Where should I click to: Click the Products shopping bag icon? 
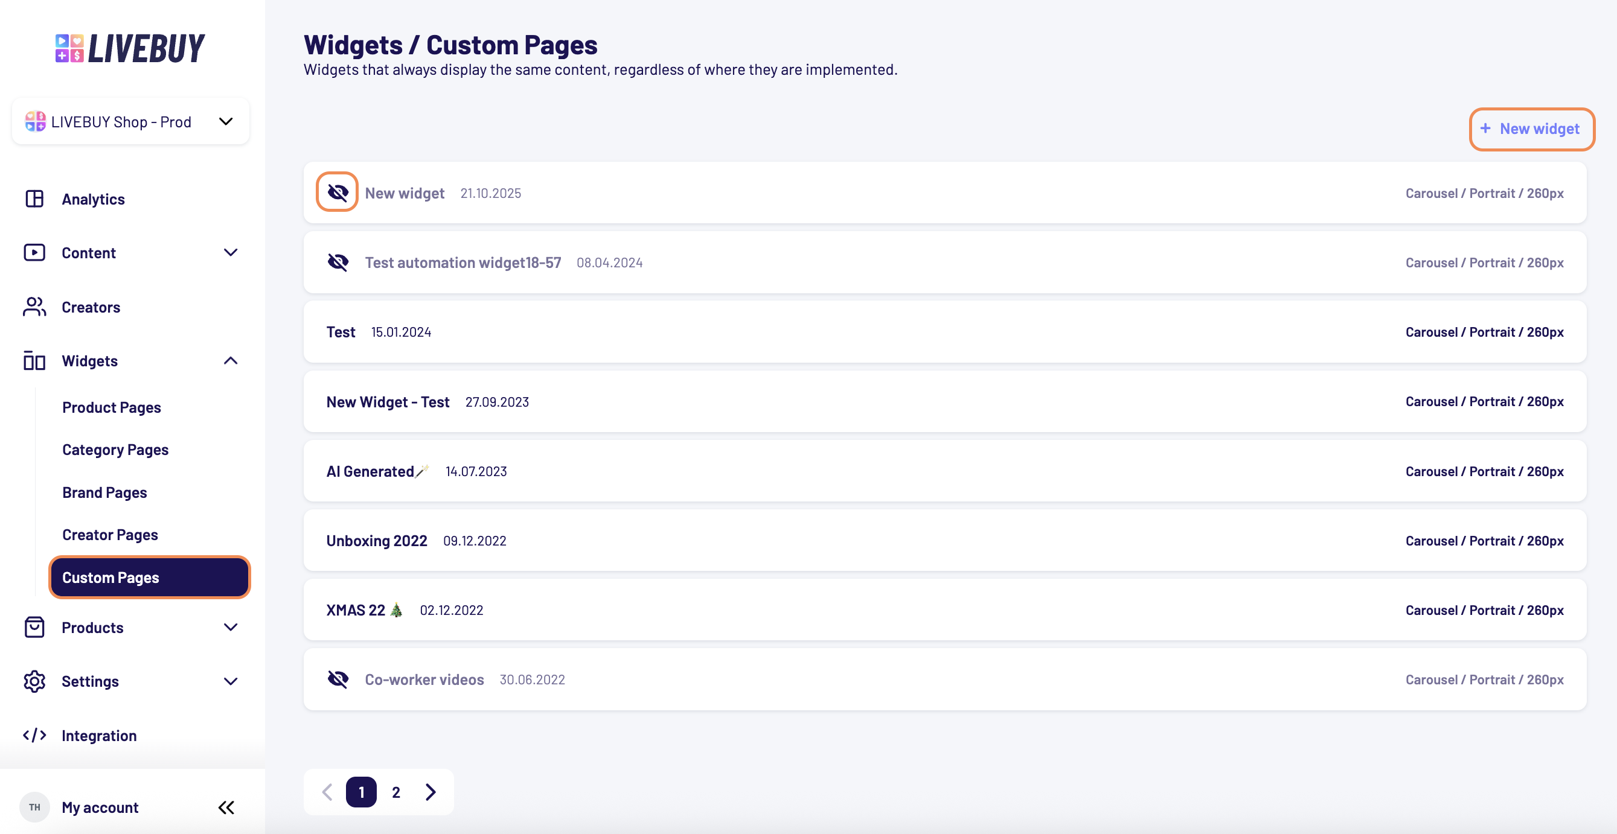click(34, 627)
